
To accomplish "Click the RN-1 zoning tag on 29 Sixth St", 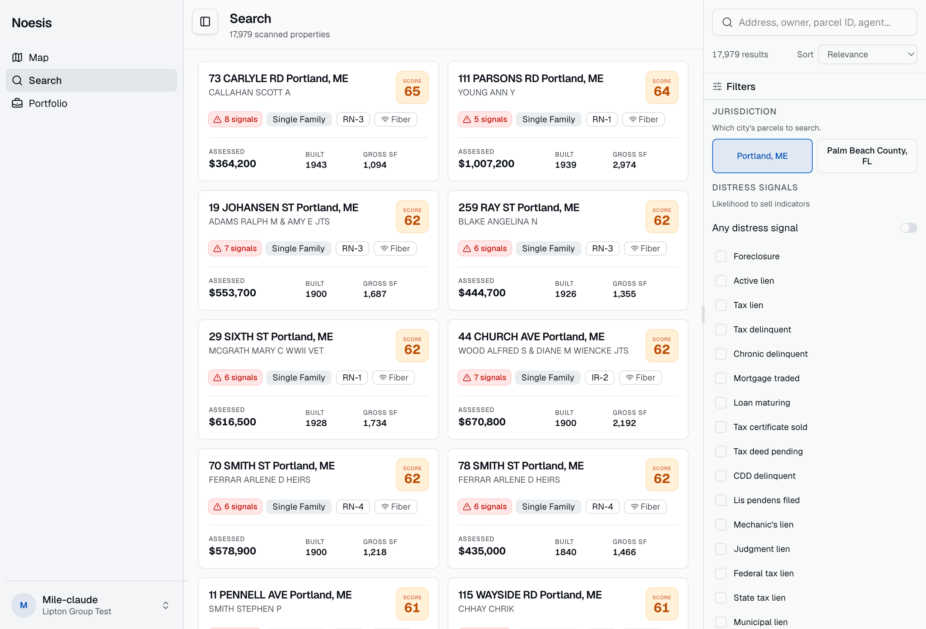I will (351, 377).
